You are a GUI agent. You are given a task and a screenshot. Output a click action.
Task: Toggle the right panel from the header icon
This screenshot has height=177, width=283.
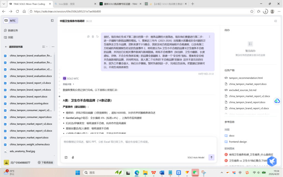pyautogui.click(x=275, y=21)
